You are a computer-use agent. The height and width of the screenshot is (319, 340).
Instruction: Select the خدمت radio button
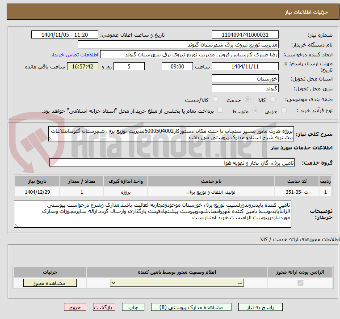pyautogui.click(x=248, y=99)
